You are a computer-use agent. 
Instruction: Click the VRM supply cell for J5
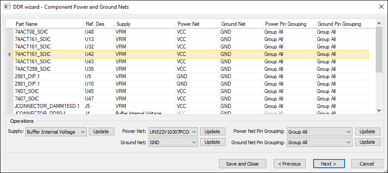click(145, 106)
